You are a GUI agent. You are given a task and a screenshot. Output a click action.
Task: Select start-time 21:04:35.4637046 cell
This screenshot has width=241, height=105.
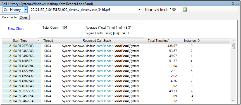click(x=22, y=86)
